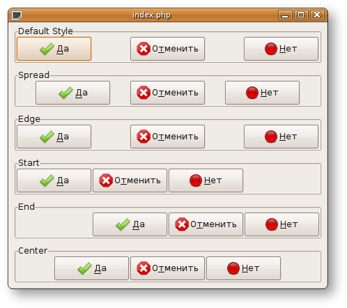
Task: Click Нет button in Start group
Action: [206, 180]
